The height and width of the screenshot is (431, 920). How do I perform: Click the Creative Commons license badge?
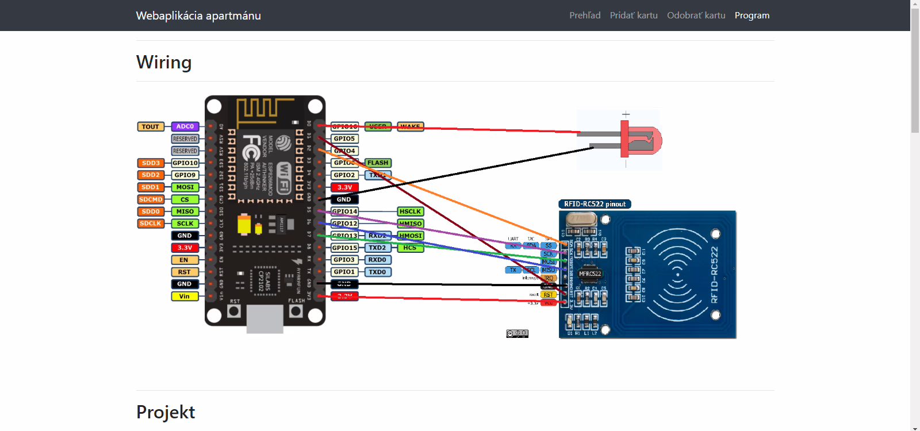click(517, 334)
